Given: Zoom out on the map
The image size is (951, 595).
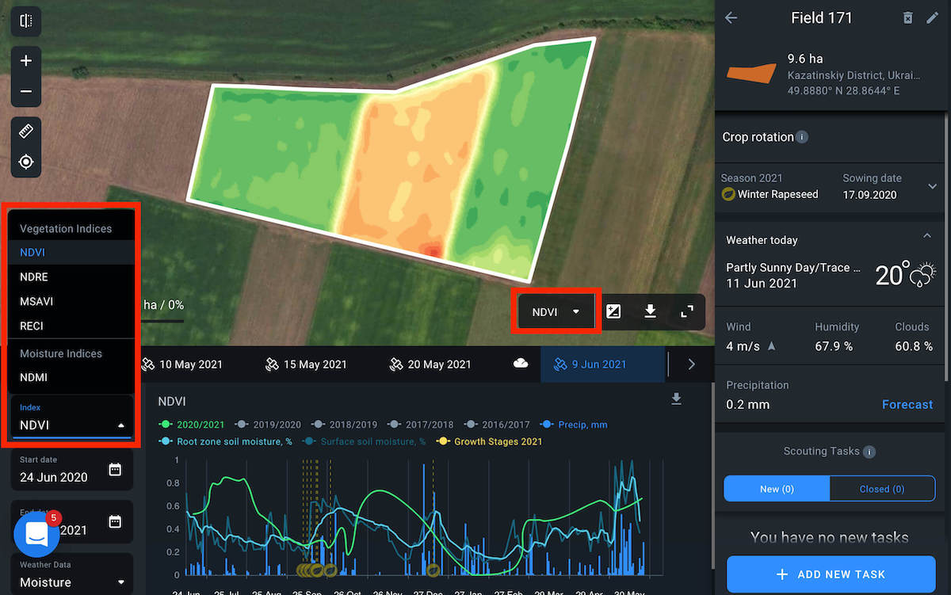Looking at the screenshot, I should pos(25,91).
